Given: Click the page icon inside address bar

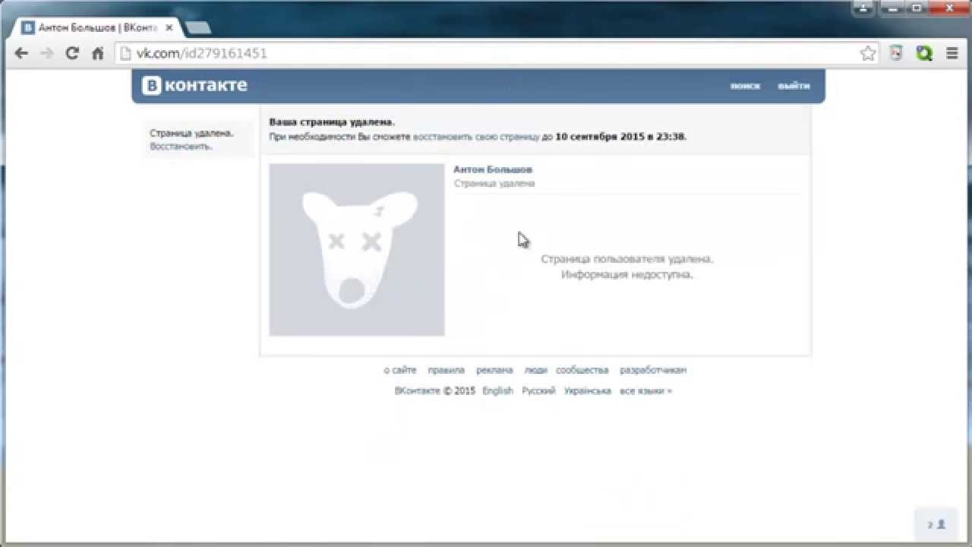Looking at the screenshot, I should point(126,53).
